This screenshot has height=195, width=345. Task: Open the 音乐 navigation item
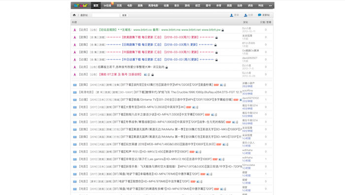[x=176, y=5]
